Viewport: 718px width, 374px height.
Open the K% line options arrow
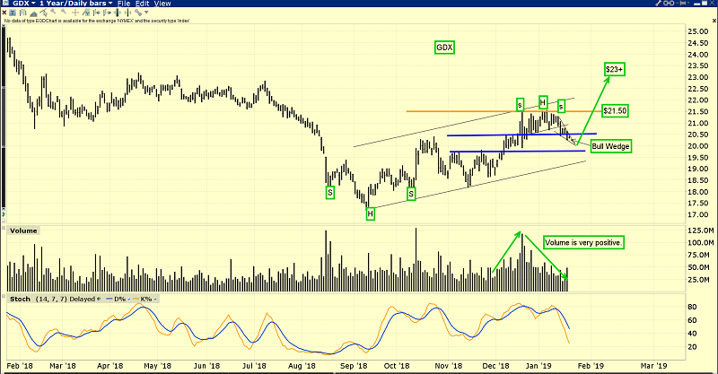(x=155, y=300)
